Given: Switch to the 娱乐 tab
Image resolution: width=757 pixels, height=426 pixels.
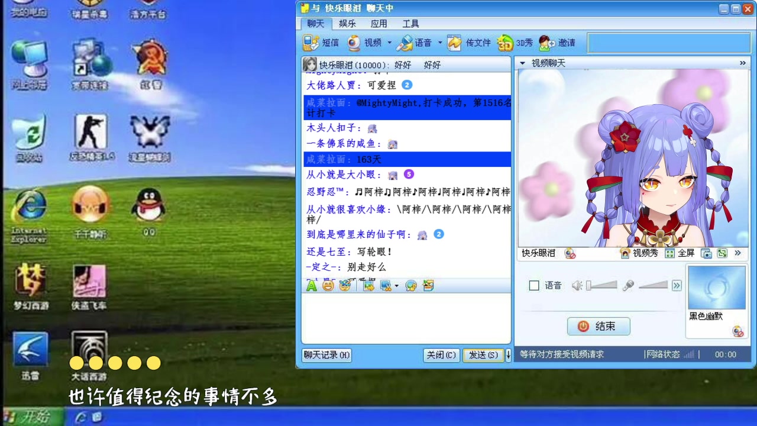Looking at the screenshot, I should click(348, 24).
